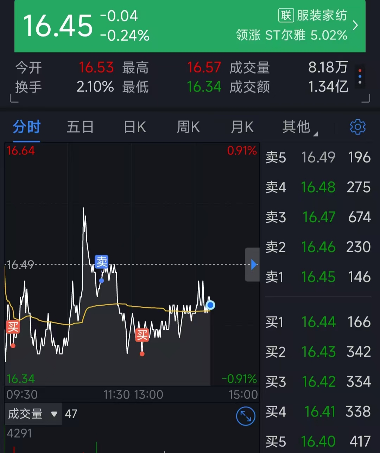The height and width of the screenshot is (453, 380).
Task: Select the 卖1 row at 16.45
Action: [x=318, y=277]
